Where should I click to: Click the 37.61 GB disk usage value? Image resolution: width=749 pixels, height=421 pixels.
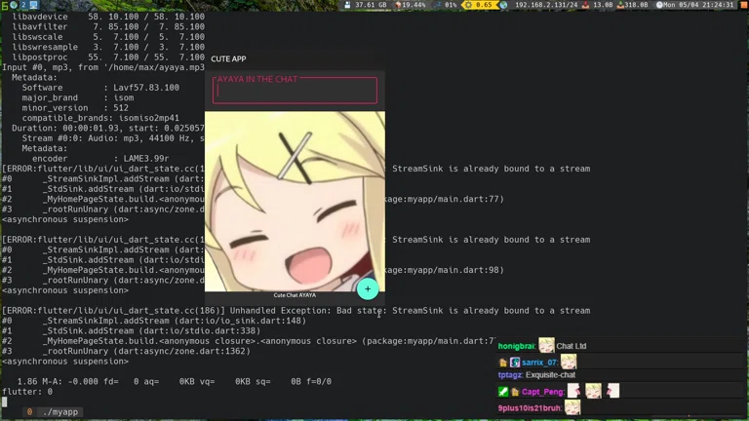[371, 5]
